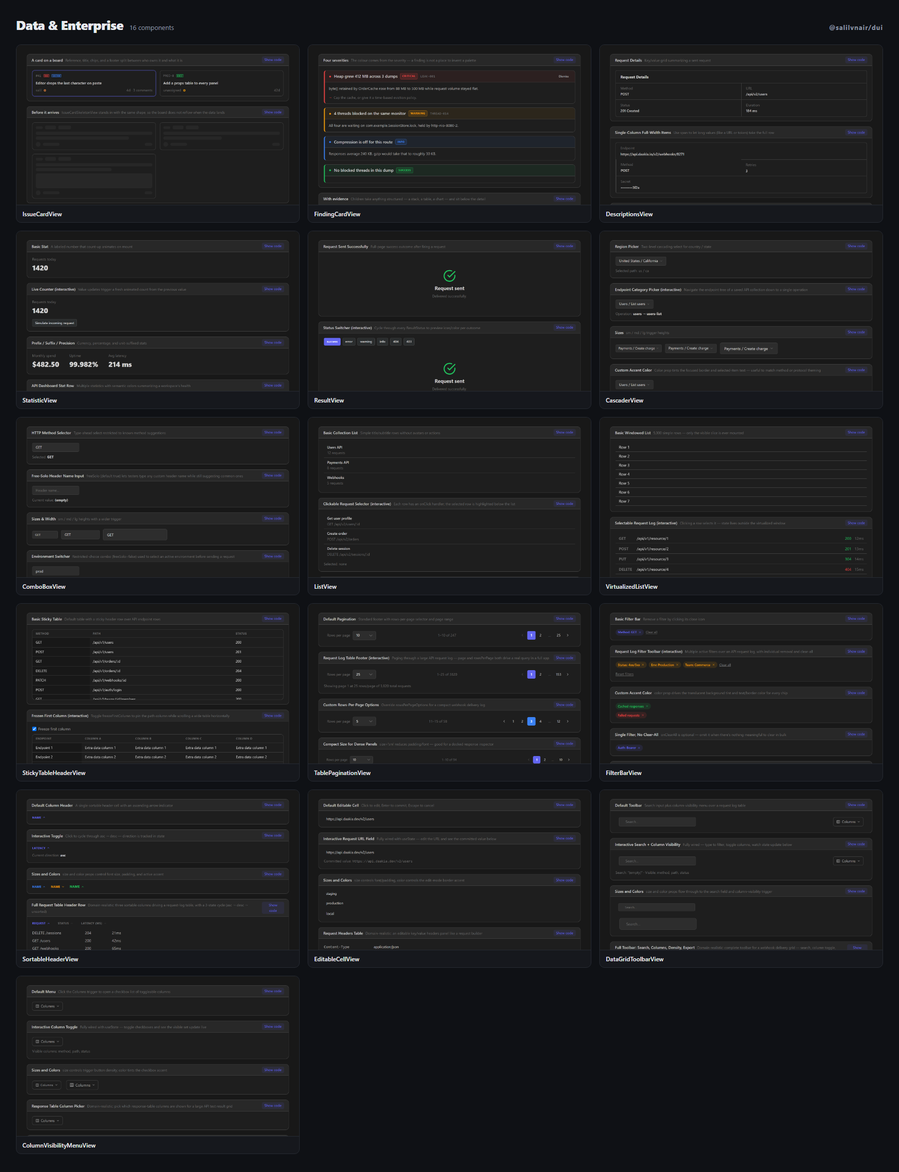Open Columns dropdown in Response Table Column Picker
The height and width of the screenshot is (1172, 899).
[47, 1121]
